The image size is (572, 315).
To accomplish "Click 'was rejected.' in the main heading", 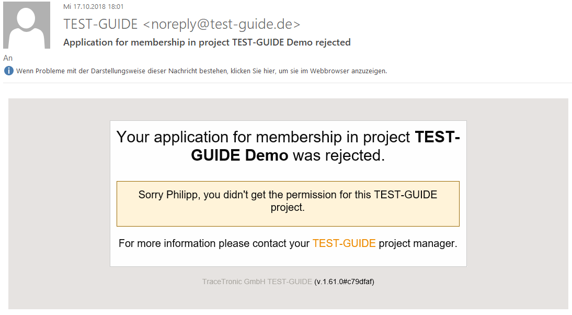I will pos(338,155).
